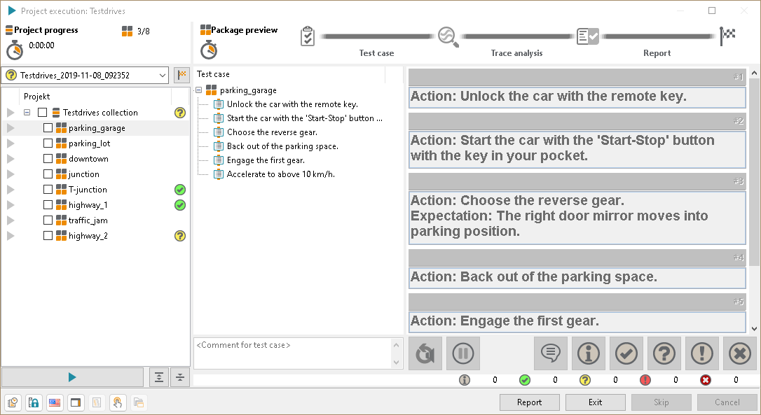Collapse all project tree rows
Viewport: 761px width, 415px height.
[x=180, y=377]
